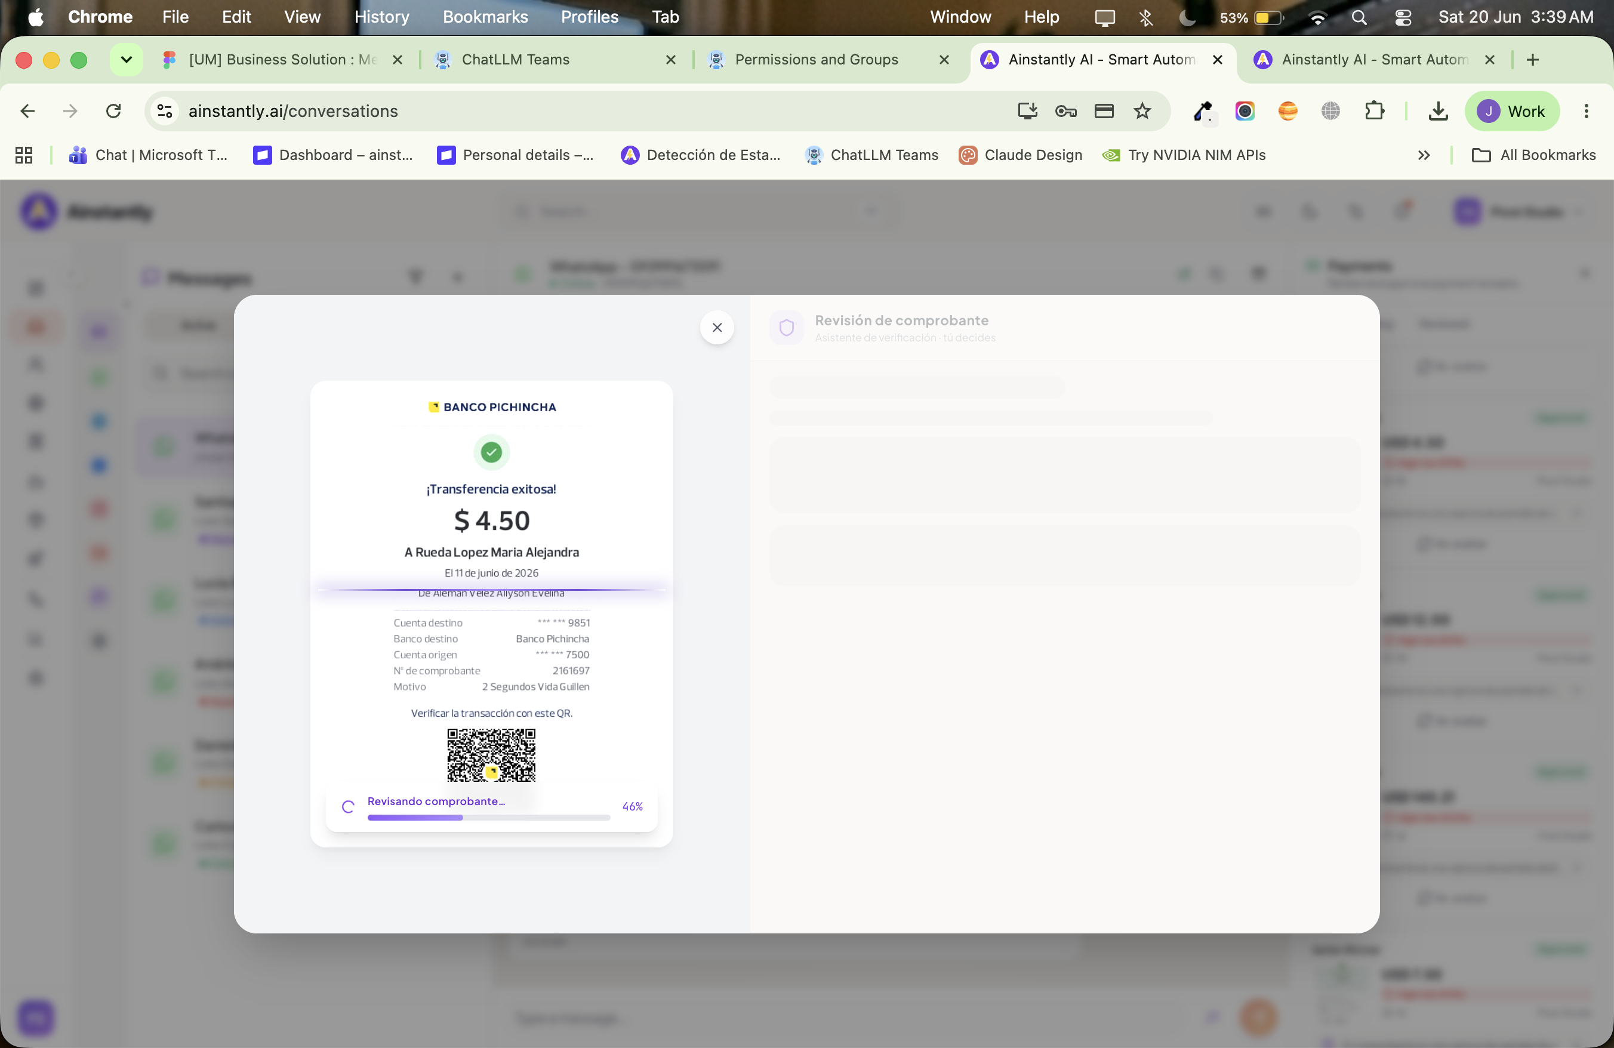Screen dimensions: 1614x1048
Task: Open the Chrome three-dot menu
Action: (1585, 110)
